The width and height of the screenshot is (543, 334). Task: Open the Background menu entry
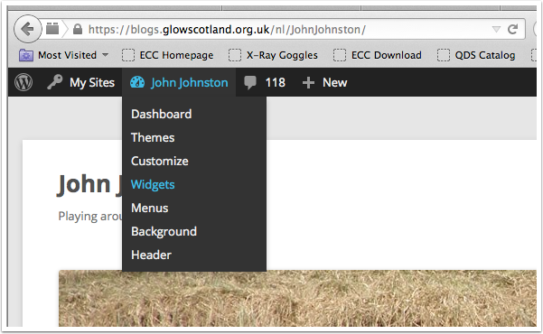tap(164, 232)
